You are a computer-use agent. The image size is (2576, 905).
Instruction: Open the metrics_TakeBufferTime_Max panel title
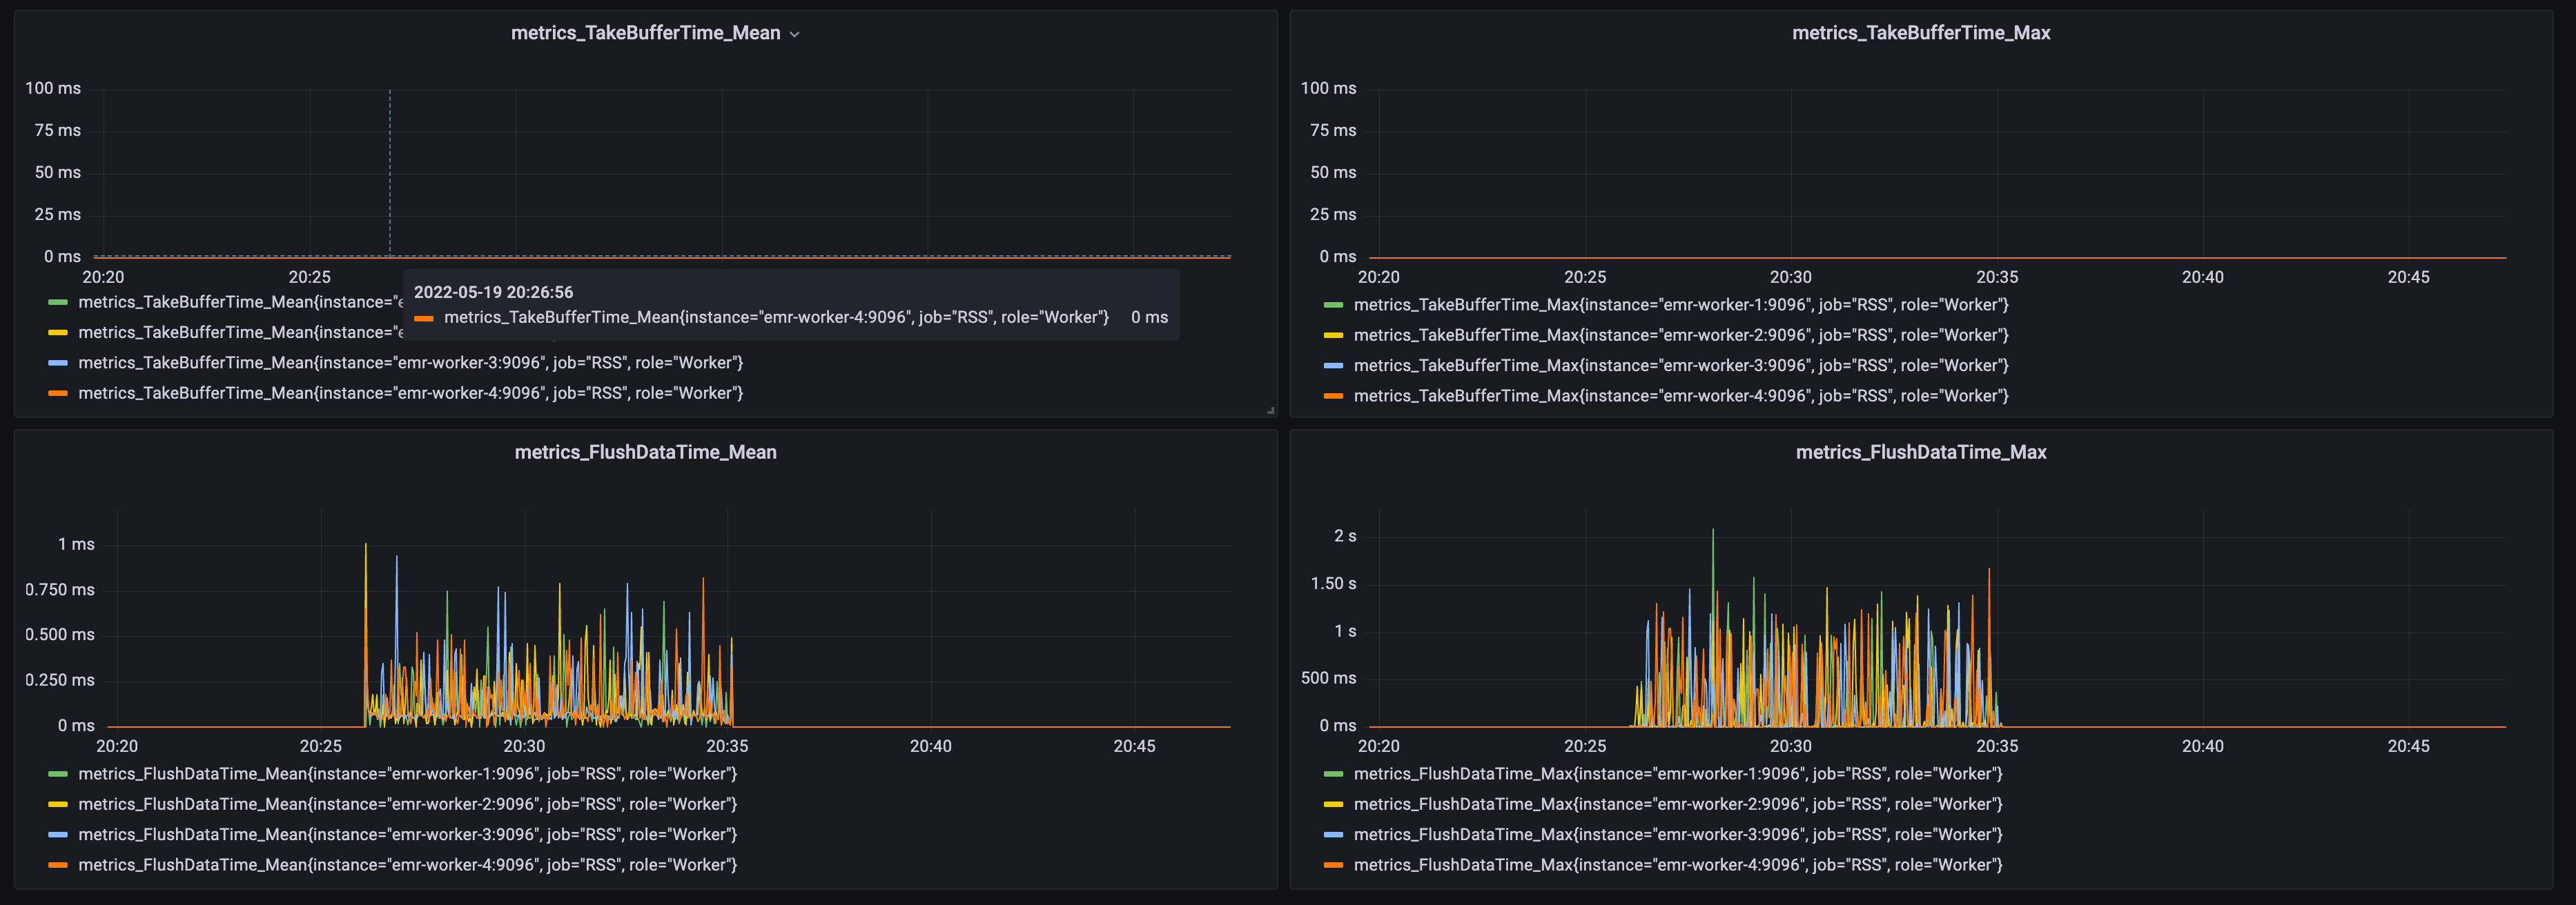(1920, 33)
